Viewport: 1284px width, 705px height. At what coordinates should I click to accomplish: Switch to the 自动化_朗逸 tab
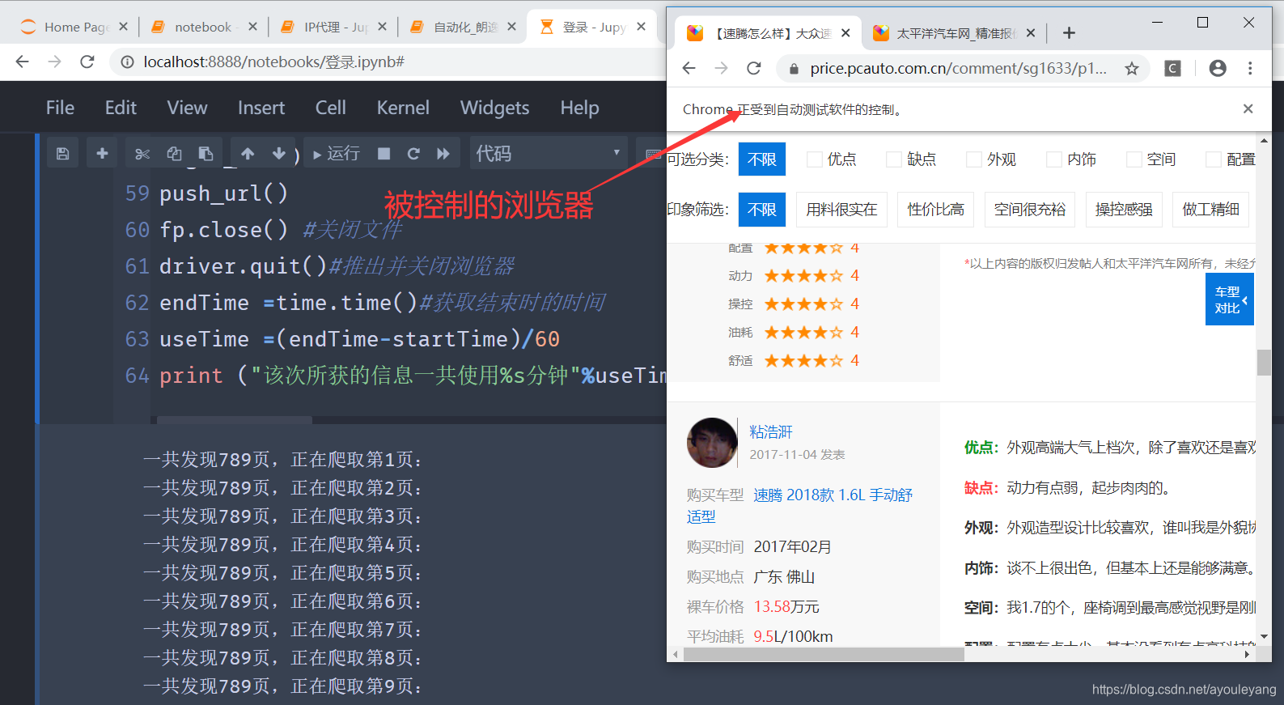pyautogui.click(x=463, y=27)
